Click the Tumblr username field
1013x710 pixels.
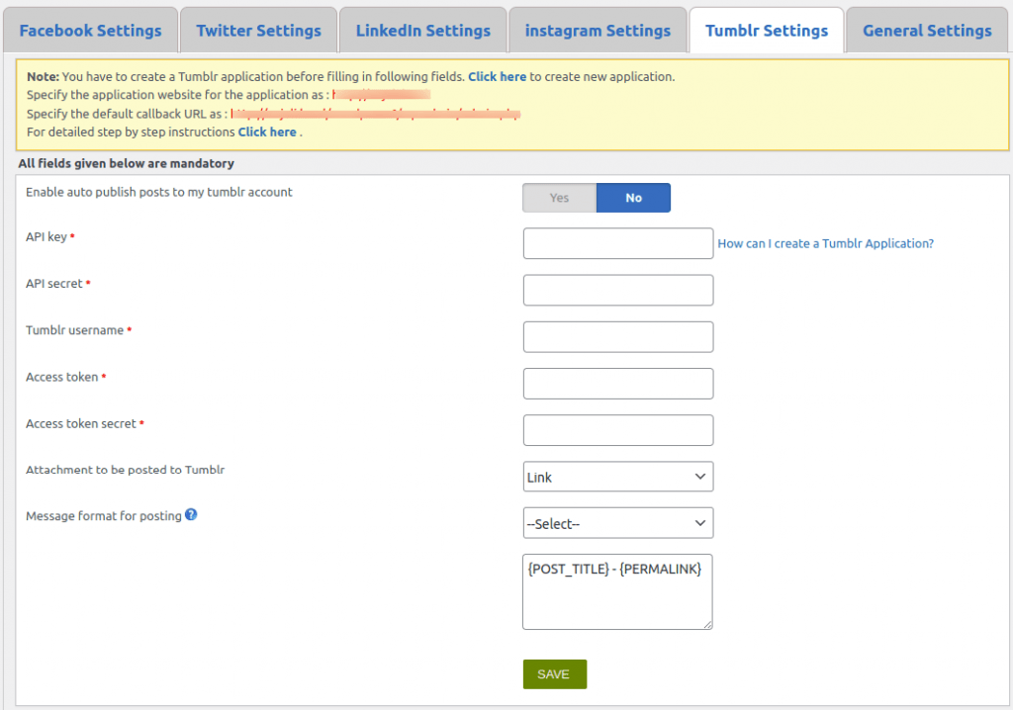coord(617,336)
